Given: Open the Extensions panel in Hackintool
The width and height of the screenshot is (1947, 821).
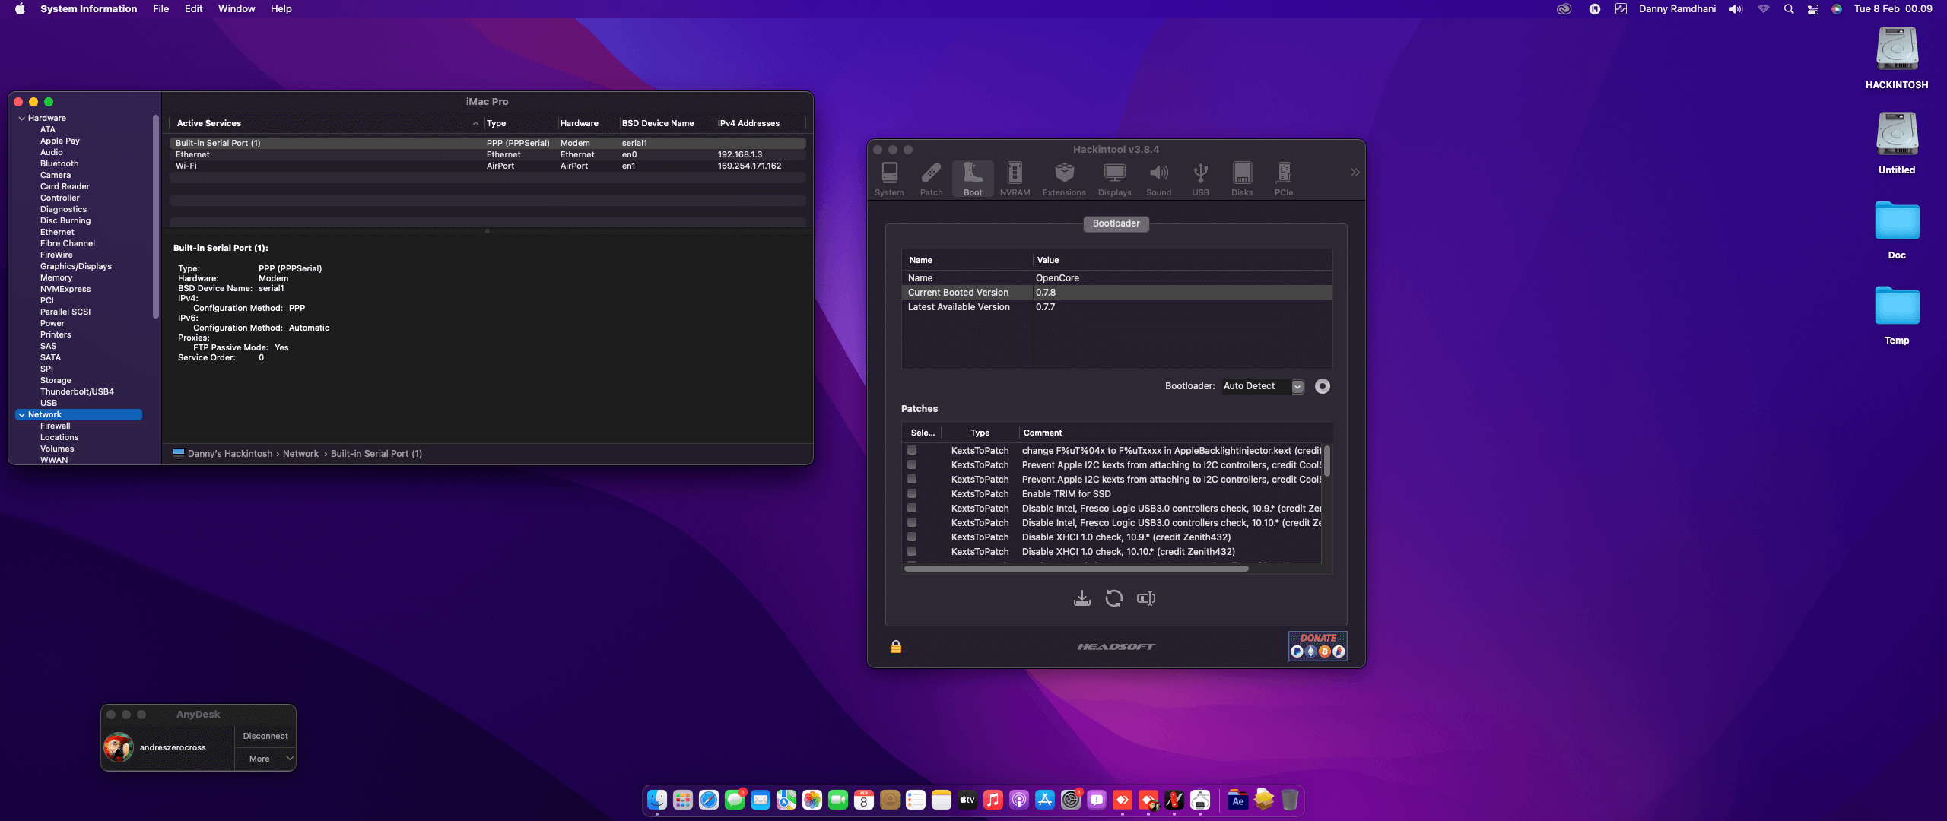Looking at the screenshot, I should click(x=1063, y=177).
